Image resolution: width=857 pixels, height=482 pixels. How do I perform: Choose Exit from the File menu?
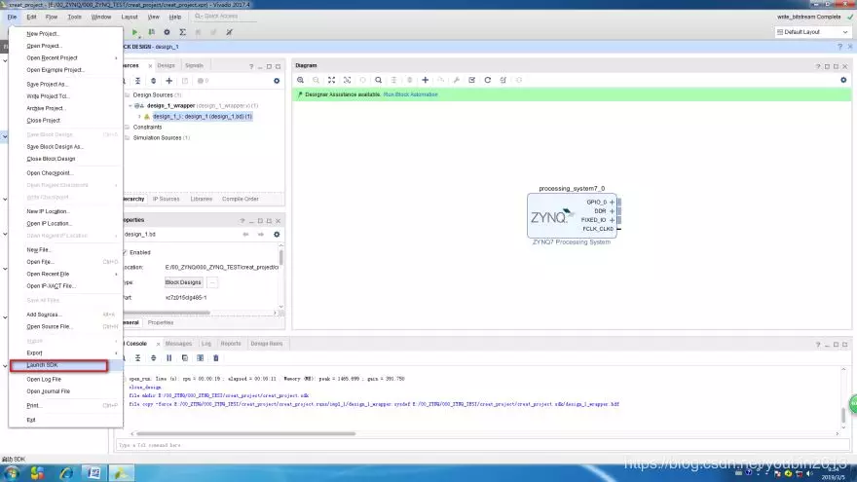click(65, 420)
